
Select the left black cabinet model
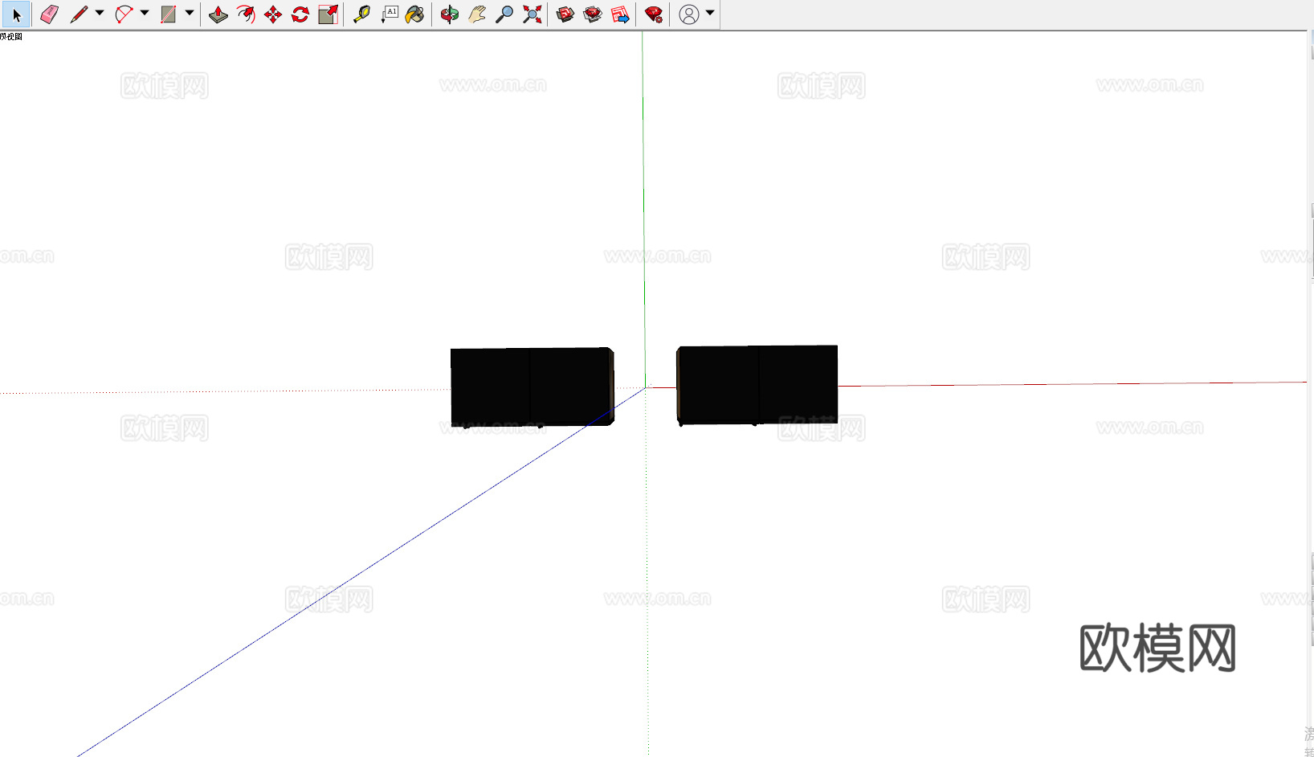533,387
